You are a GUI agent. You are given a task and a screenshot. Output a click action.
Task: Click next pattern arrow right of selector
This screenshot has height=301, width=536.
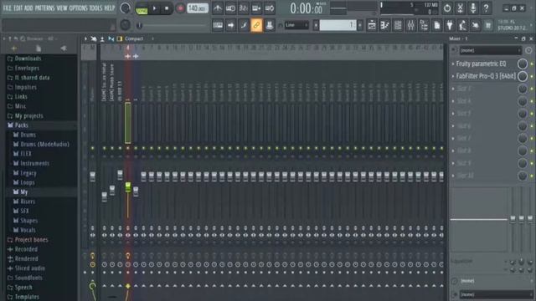[360, 25]
